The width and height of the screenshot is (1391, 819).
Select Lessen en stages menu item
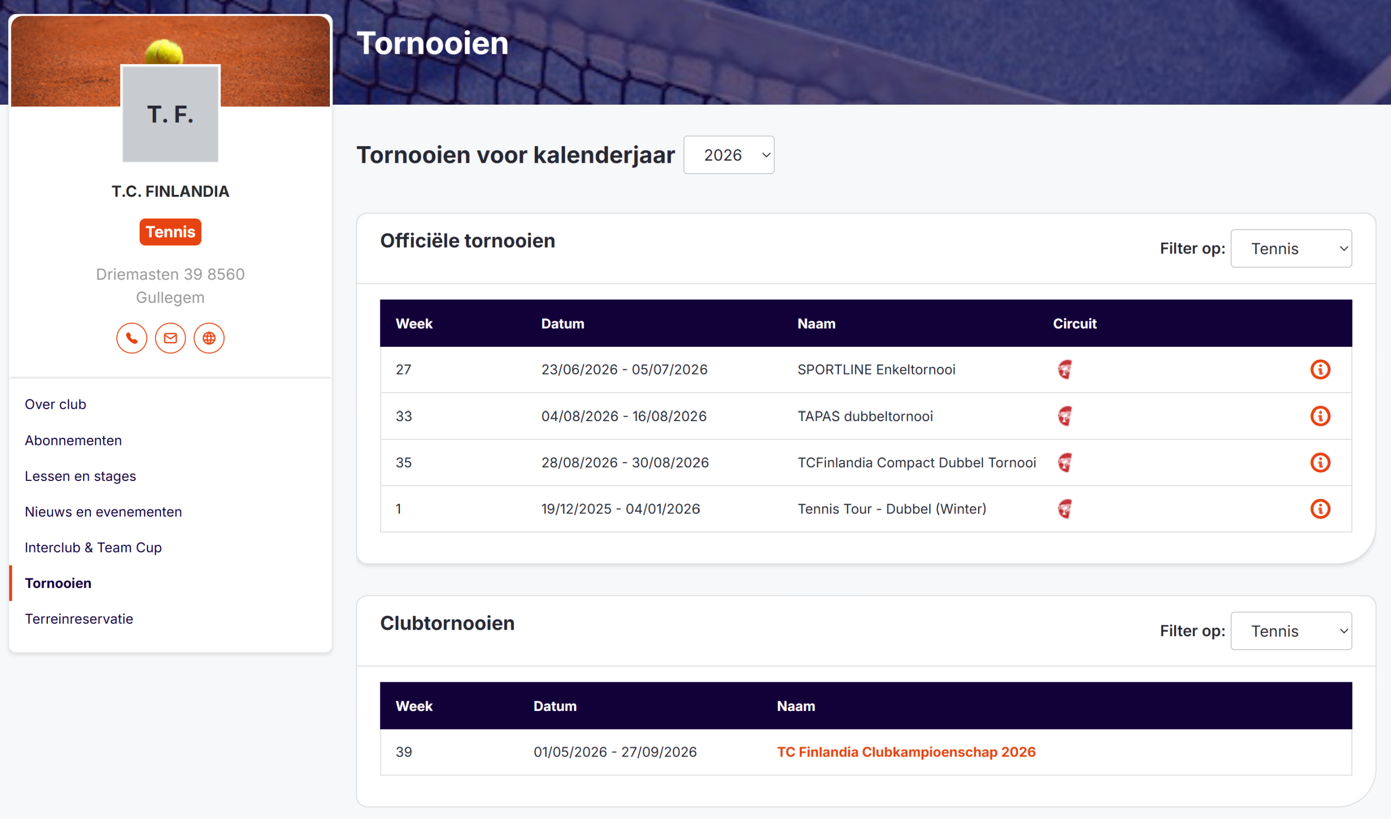pyautogui.click(x=80, y=477)
